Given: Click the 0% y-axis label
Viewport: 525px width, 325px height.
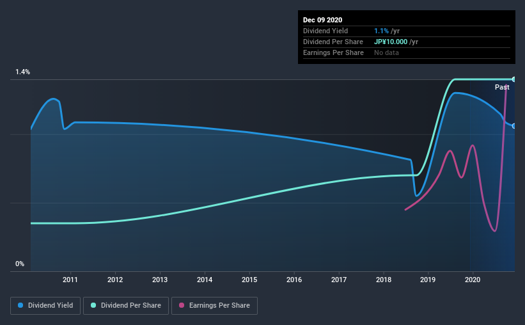Looking at the screenshot, I should [20, 264].
